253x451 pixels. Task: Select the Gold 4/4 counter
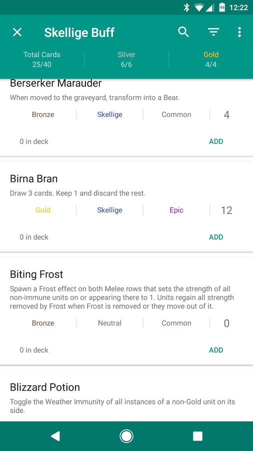[211, 59]
